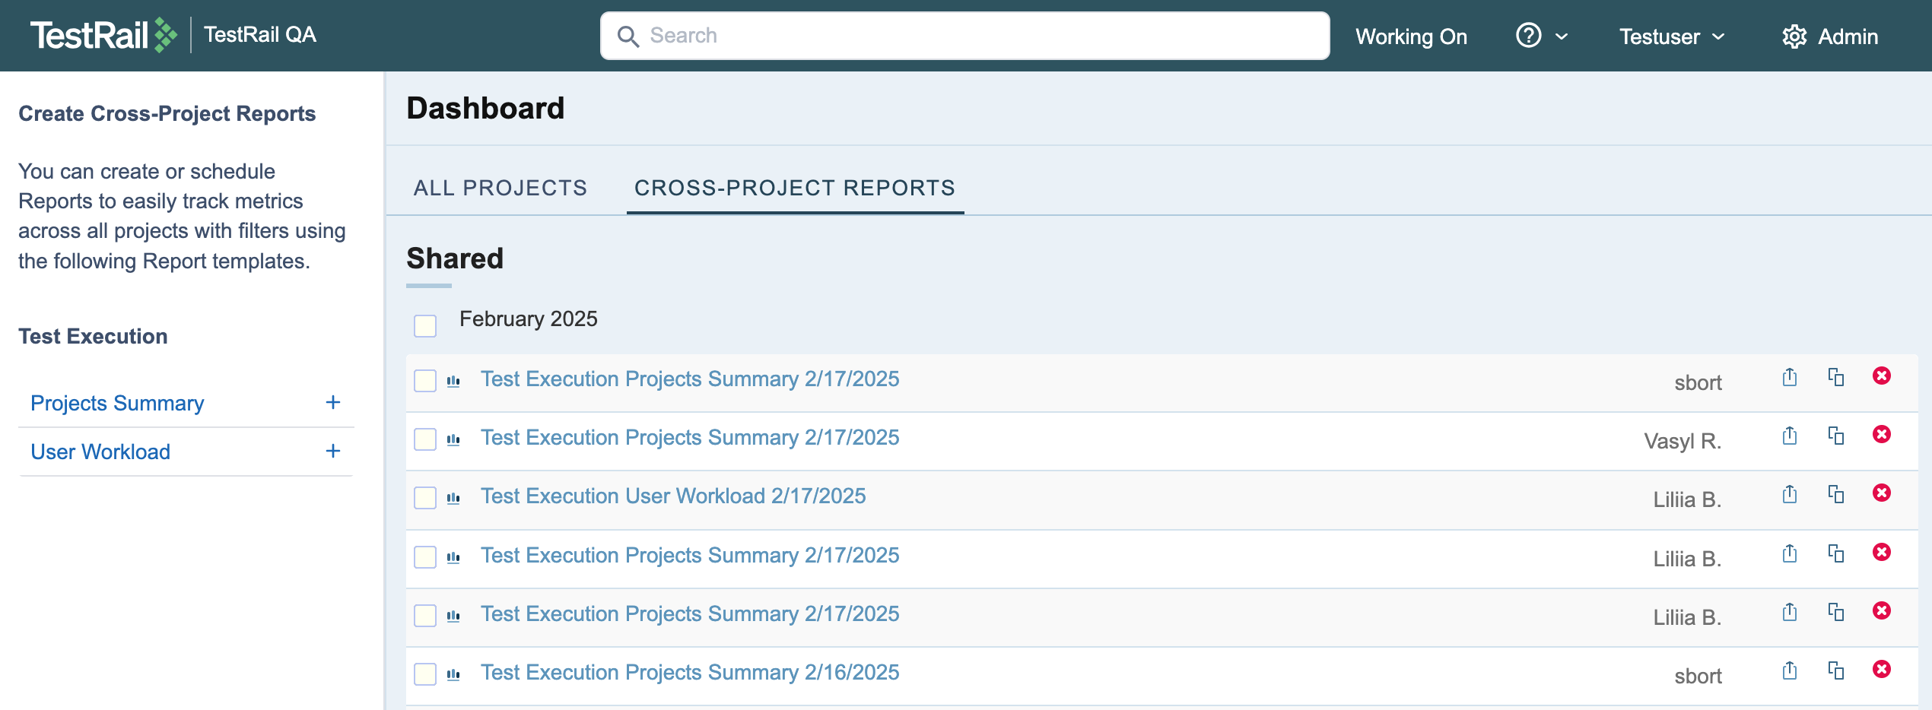Select checkbox for Vasyl R.'s report

coord(425,439)
